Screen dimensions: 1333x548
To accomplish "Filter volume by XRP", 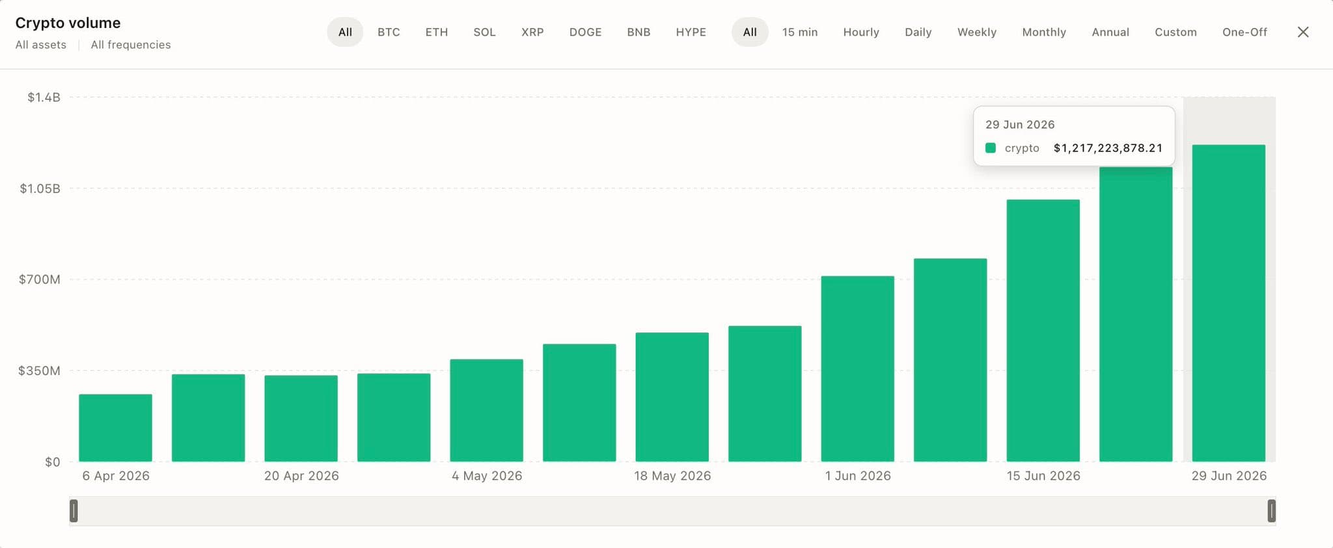I will pyautogui.click(x=532, y=32).
